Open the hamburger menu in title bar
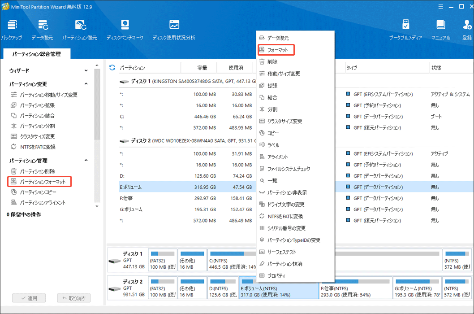Image resolution: width=474 pixels, height=314 pixels. tap(441, 7)
